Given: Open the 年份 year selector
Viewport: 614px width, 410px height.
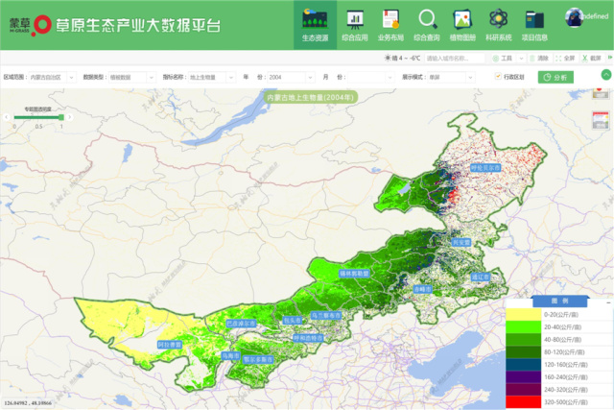Looking at the screenshot, I should pyautogui.click(x=288, y=76).
